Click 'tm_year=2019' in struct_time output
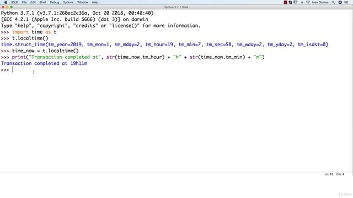 click(65, 45)
